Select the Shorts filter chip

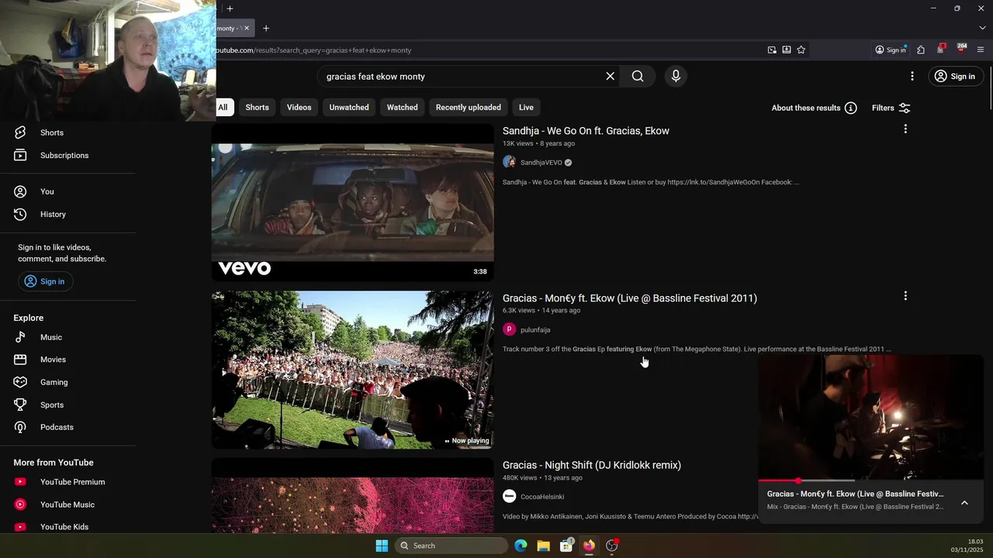click(257, 107)
